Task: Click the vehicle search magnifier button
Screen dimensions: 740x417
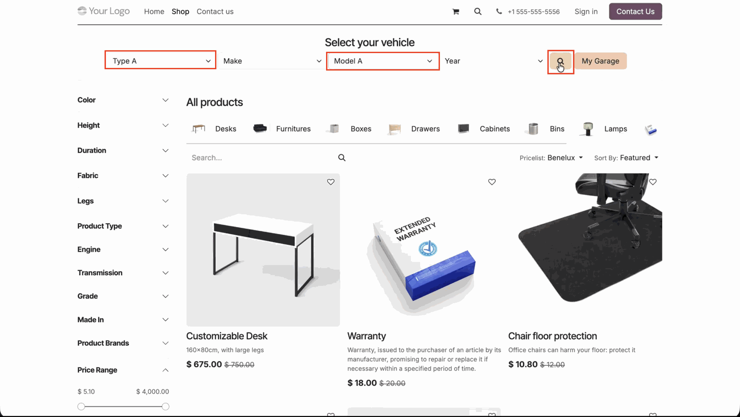Action: pyautogui.click(x=560, y=61)
